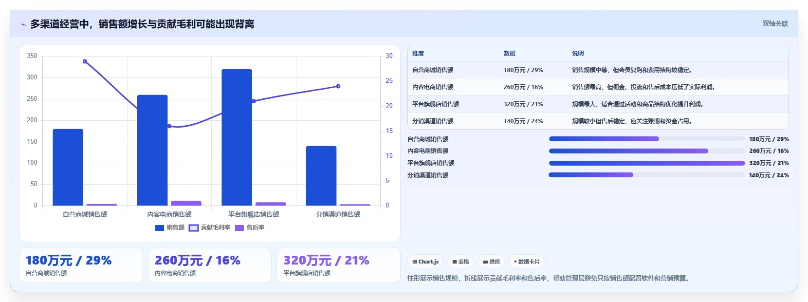Click the full progress bar for 平台旗舰店销售额
The image size is (808, 302).
pyautogui.click(x=647, y=163)
